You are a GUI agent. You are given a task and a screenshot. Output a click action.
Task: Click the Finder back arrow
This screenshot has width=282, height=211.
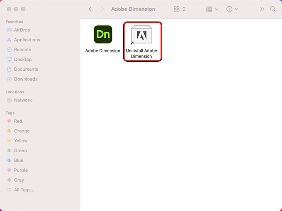[x=90, y=9]
